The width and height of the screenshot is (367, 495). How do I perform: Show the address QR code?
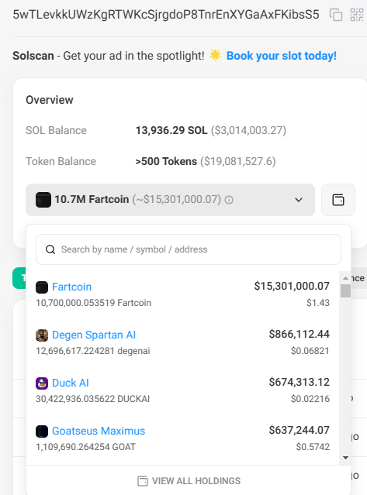tap(357, 15)
